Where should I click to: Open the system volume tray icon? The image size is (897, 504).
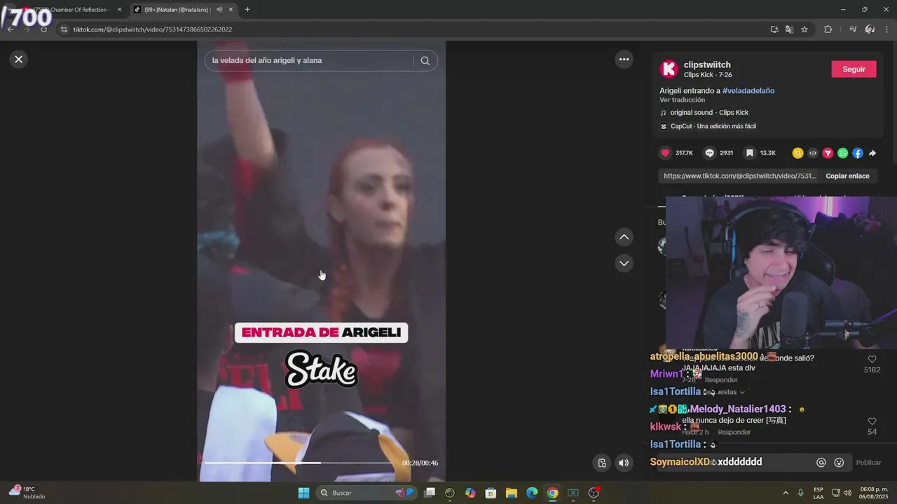847,493
